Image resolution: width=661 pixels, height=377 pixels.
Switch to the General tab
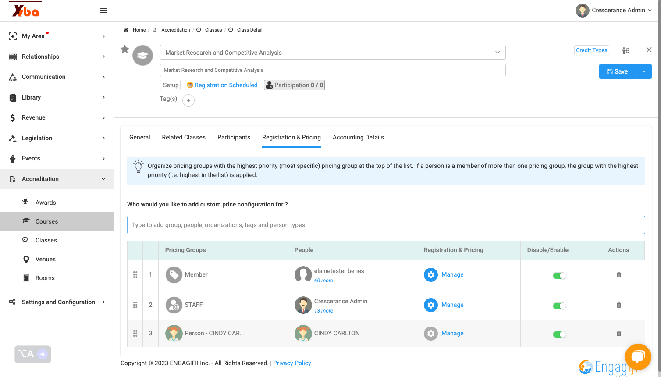(x=140, y=137)
